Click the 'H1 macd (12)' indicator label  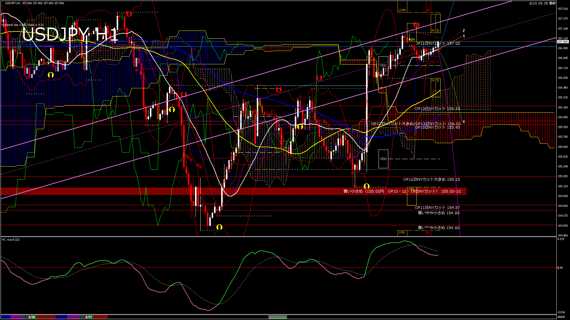click(x=11, y=239)
